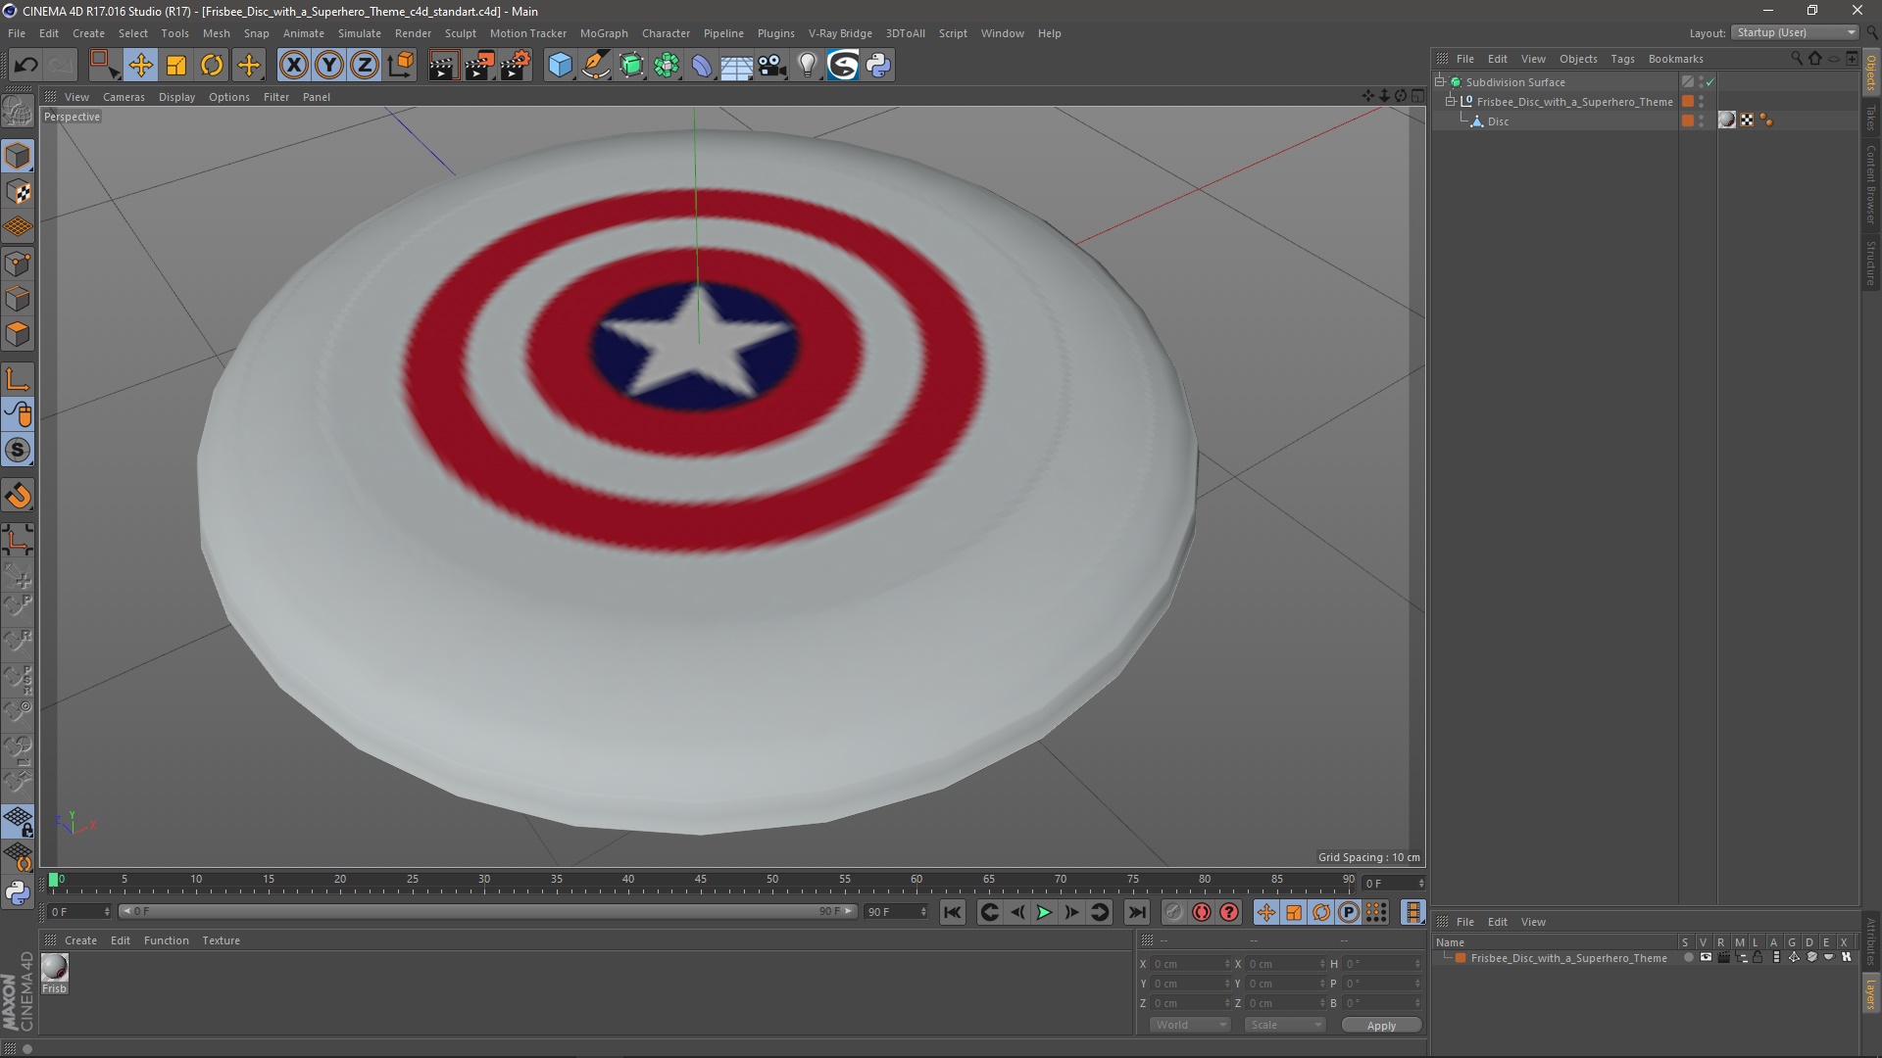Open the World coordinate dropdown
Image resolution: width=1882 pixels, height=1058 pixels.
tap(1190, 1025)
